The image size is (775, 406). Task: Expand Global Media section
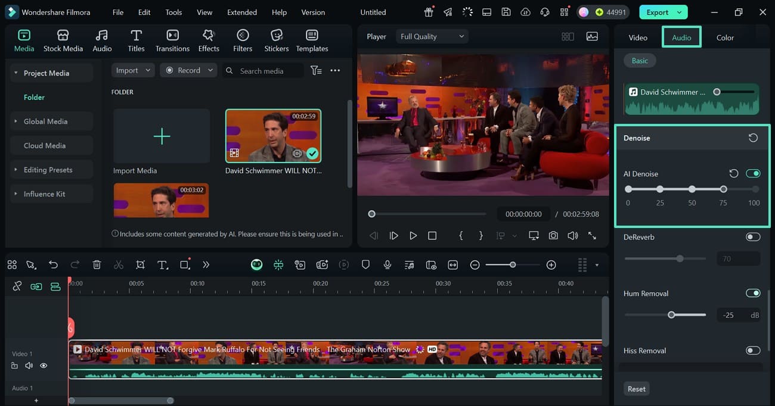(x=16, y=121)
